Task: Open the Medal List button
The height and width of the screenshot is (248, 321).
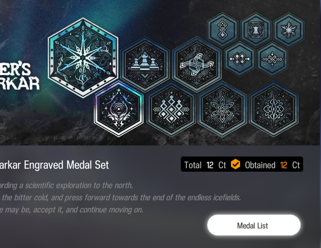Action: click(x=254, y=225)
